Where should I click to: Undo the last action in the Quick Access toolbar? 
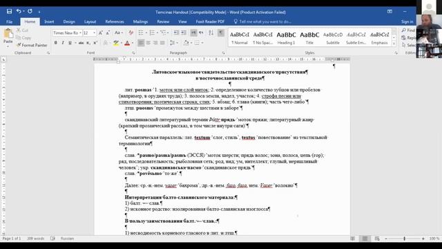pyautogui.click(x=19, y=11)
